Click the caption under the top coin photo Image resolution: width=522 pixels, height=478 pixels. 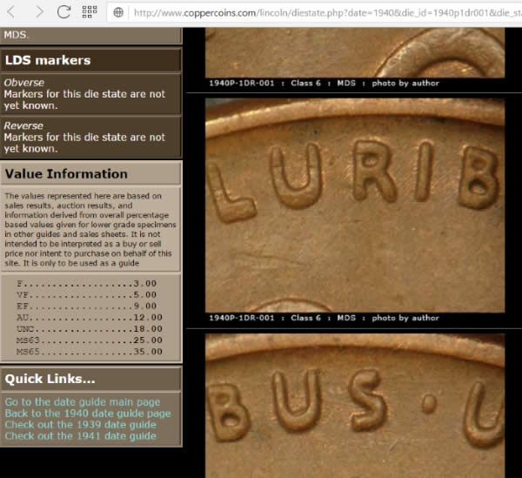point(324,84)
